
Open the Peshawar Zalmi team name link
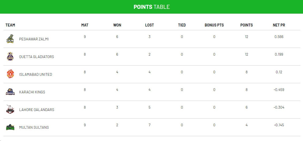[34, 39]
